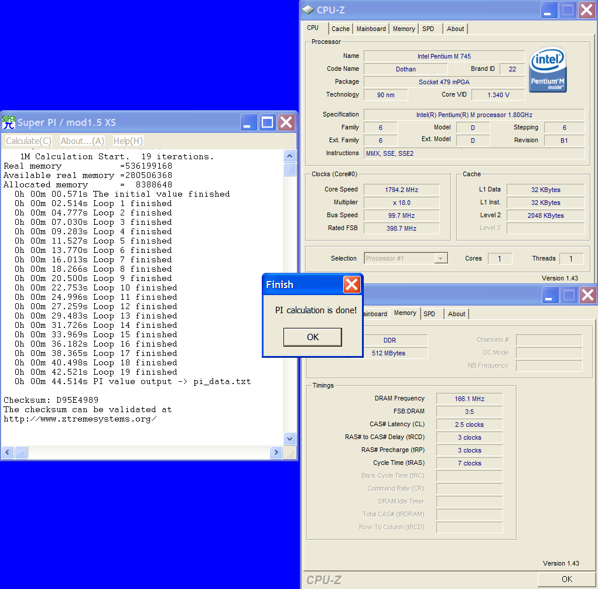Click the Super PI horizontal scroll right arrow
This screenshot has height=589, width=598.
point(276,453)
